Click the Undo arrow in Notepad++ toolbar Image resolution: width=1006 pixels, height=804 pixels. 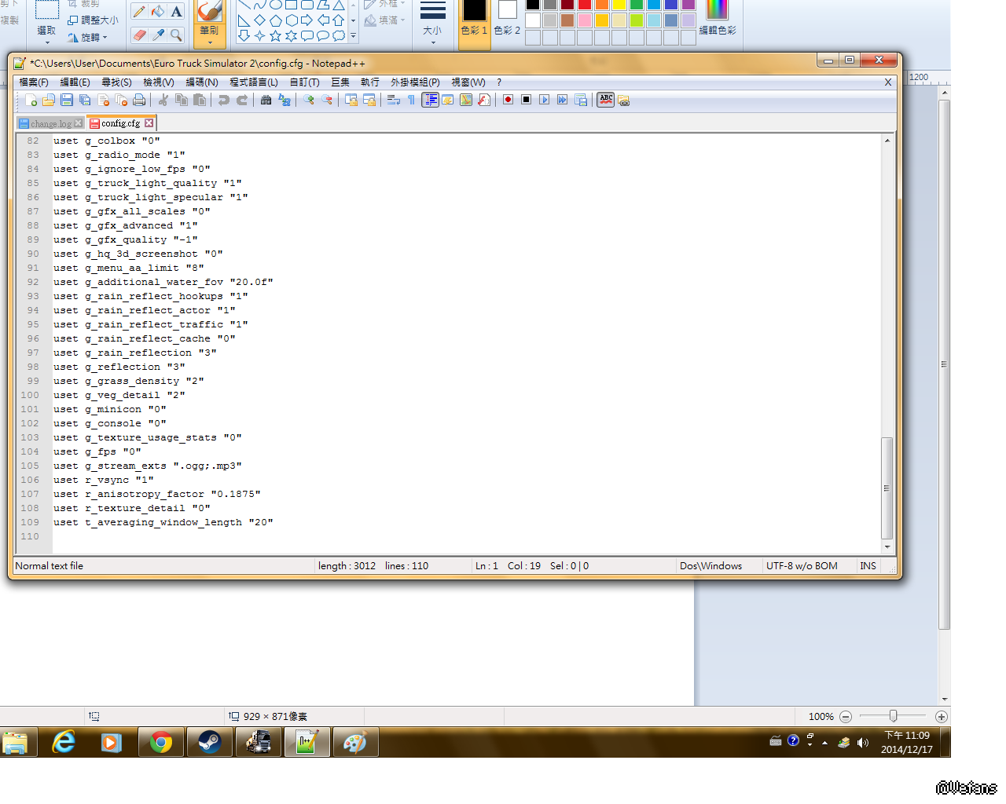(224, 100)
